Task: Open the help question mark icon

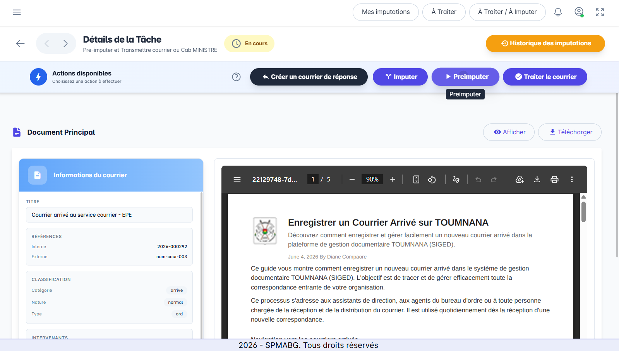Action: (x=236, y=77)
